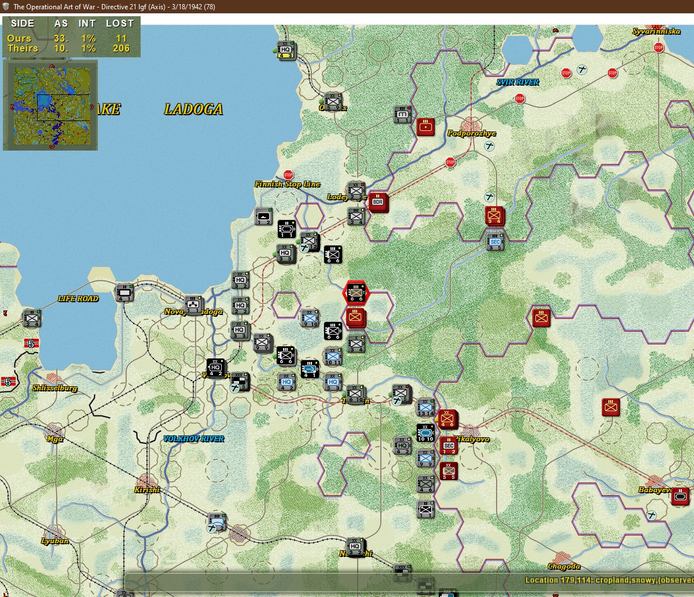This screenshot has width=694, height=597.
Task: Select the gray HQ unit rated 2-2
Action: [x=240, y=306]
